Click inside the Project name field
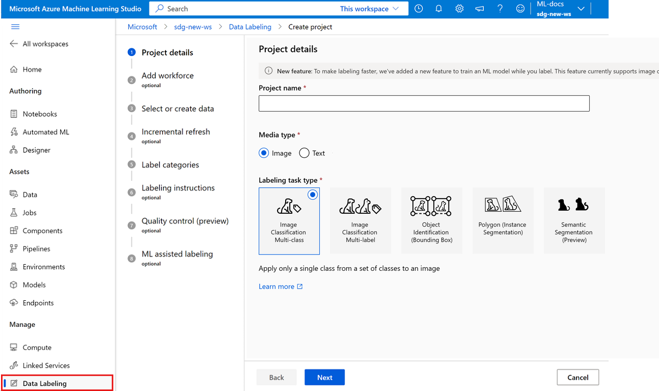The image size is (659, 391). click(x=424, y=103)
